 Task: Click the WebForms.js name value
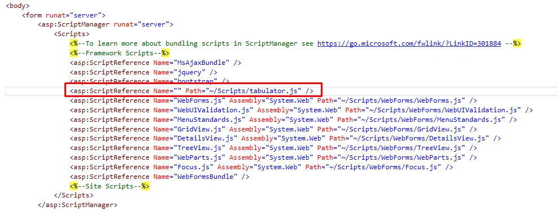199,100
